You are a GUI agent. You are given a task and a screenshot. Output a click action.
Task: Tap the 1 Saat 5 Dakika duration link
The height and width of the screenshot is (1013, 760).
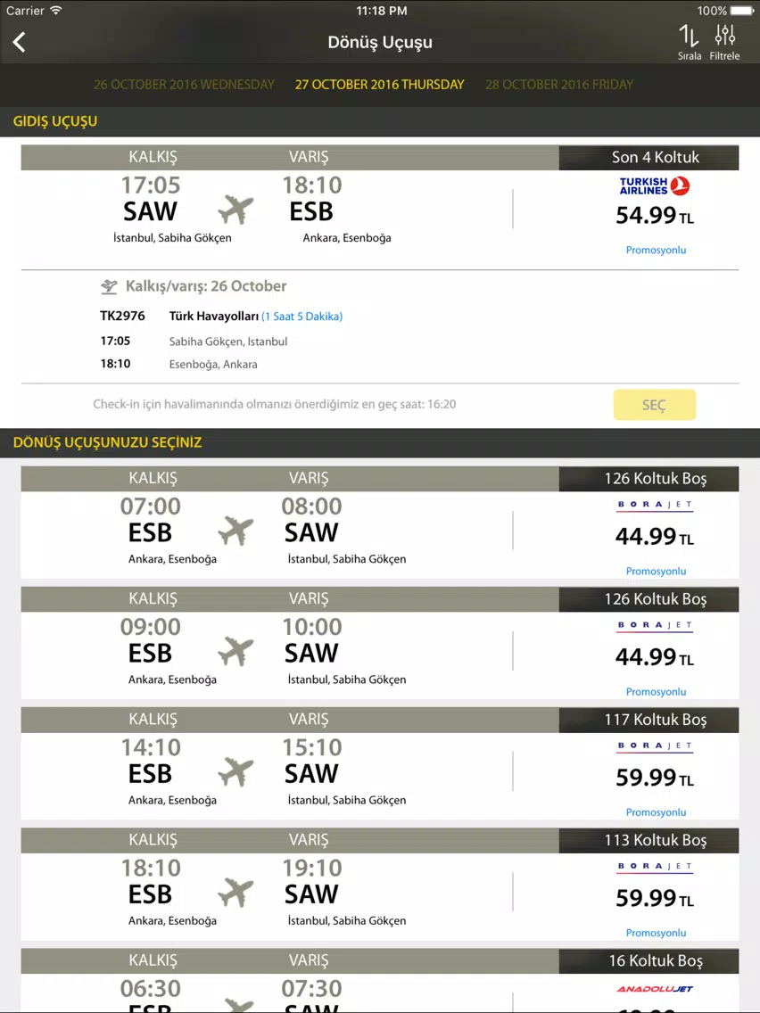pos(302,317)
